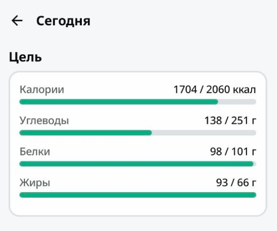Screen dimensions: 277x231
Task: Tap the 138 / 251 г value
Action: pyautogui.click(x=230, y=120)
